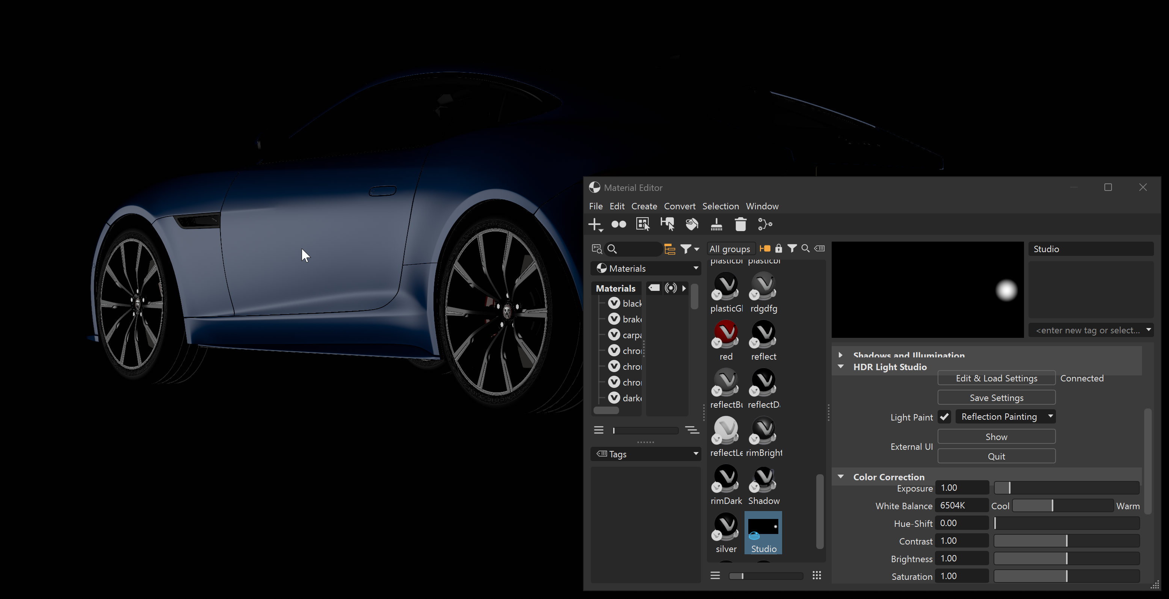Uncheck the Light Paint checkbox
The width and height of the screenshot is (1169, 599).
pos(945,416)
